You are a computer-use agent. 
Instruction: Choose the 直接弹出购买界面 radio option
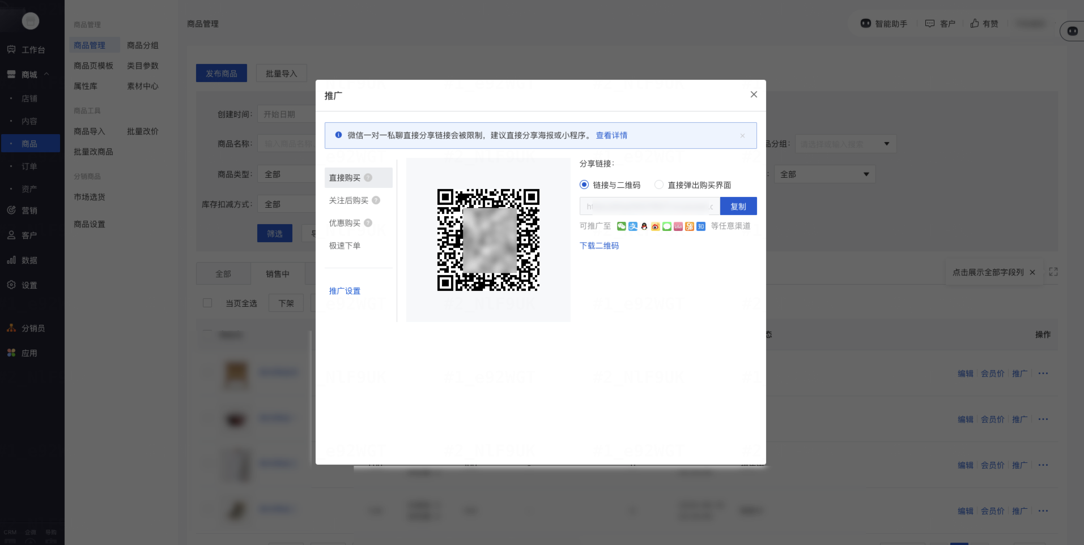tap(658, 184)
